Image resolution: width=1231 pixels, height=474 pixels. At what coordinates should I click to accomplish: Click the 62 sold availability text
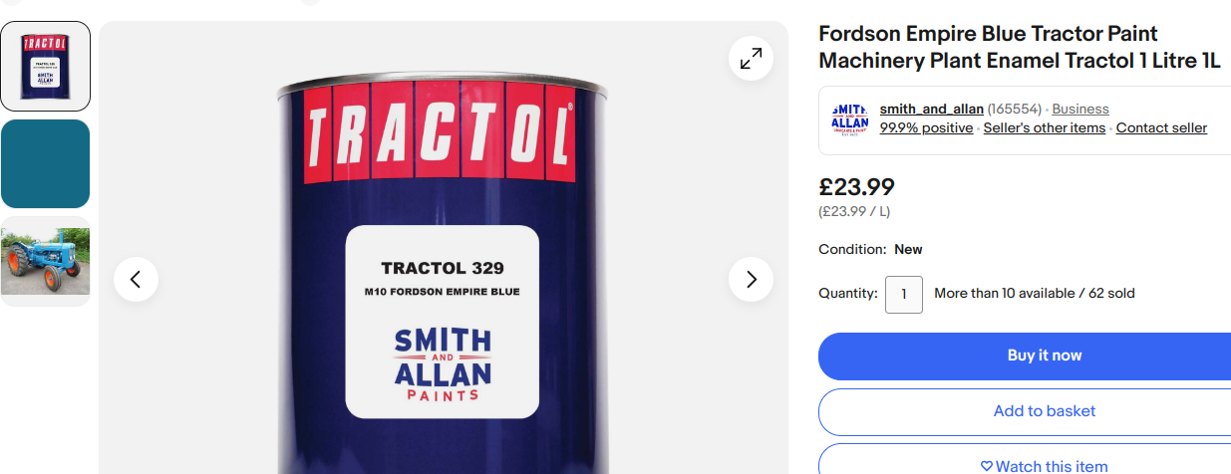tap(1108, 294)
